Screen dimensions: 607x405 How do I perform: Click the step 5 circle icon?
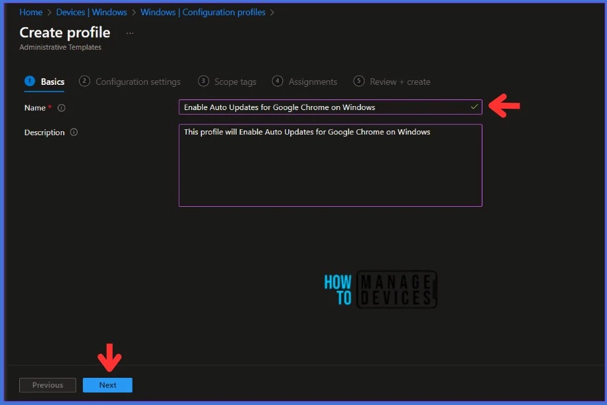[x=359, y=81]
